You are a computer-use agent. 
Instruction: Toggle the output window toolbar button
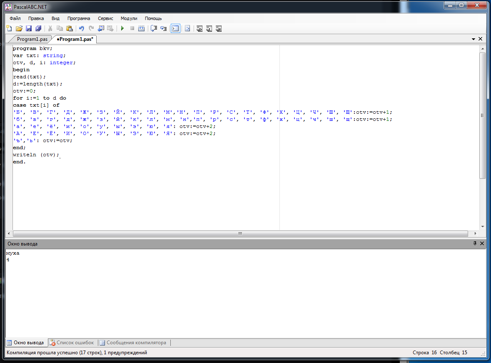(x=175, y=29)
